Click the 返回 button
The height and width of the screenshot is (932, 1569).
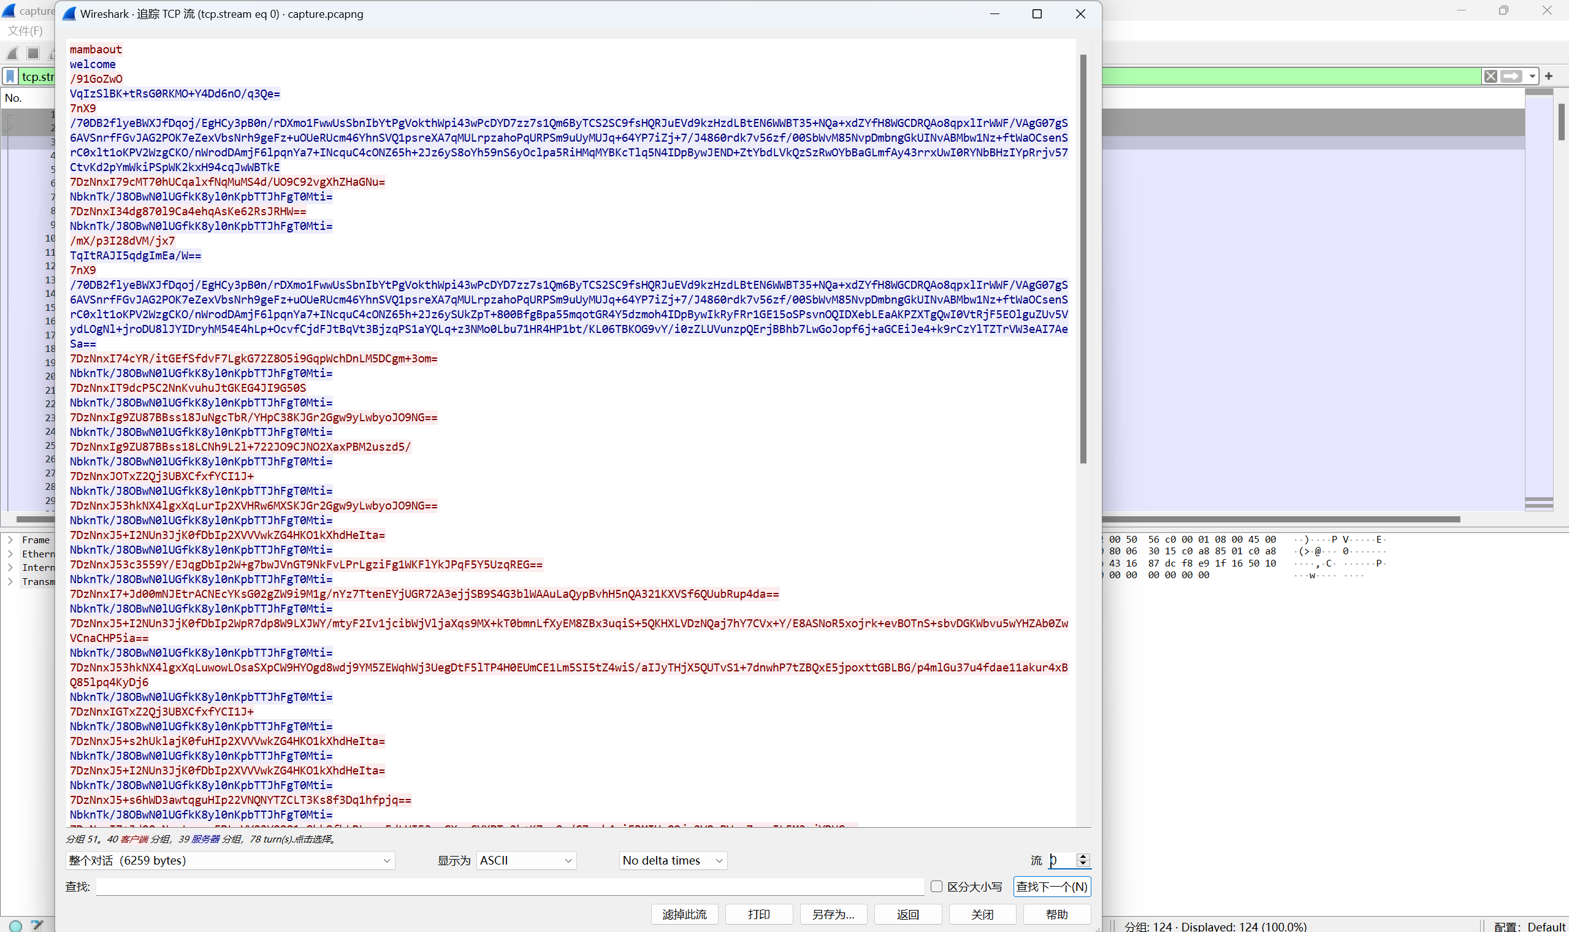tap(908, 914)
